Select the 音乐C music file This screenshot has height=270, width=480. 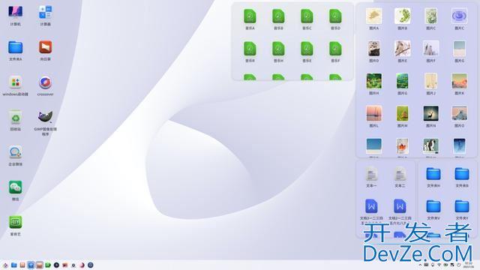point(307,16)
